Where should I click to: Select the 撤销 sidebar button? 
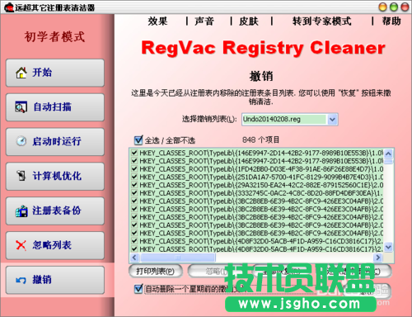pyautogui.click(x=55, y=280)
